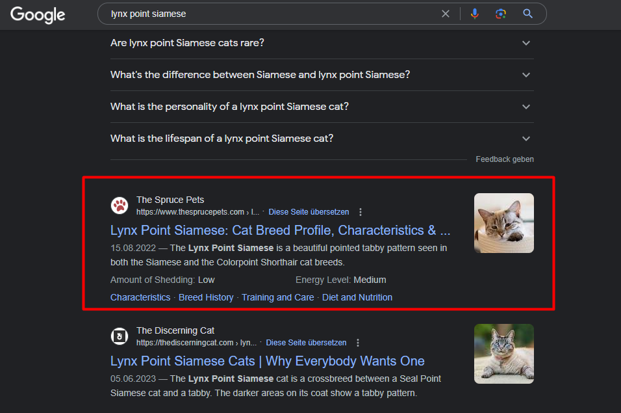This screenshot has width=621, height=413.
Task: Open more options for Discerning Cat result
Action: (x=358, y=343)
